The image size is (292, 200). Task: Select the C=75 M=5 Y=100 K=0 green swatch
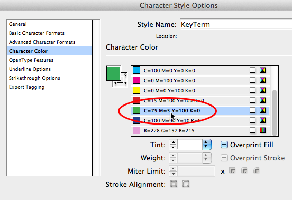(x=200, y=110)
